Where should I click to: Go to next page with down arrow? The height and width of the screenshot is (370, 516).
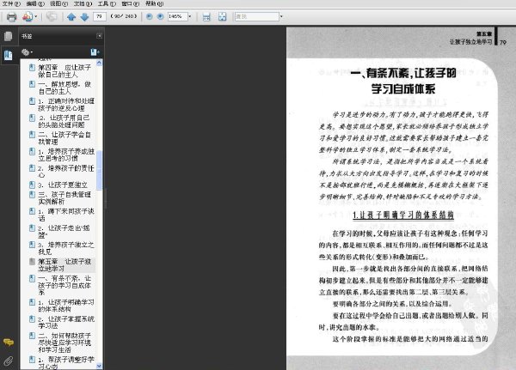click(84, 17)
